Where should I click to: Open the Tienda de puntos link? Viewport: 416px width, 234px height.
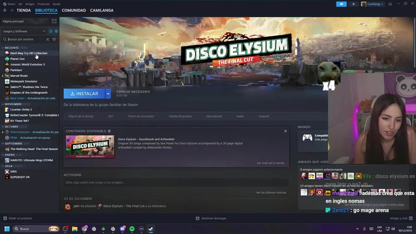tap(180, 116)
